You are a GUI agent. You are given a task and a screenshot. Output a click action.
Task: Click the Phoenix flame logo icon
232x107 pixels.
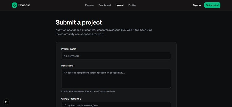coord(14,5)
